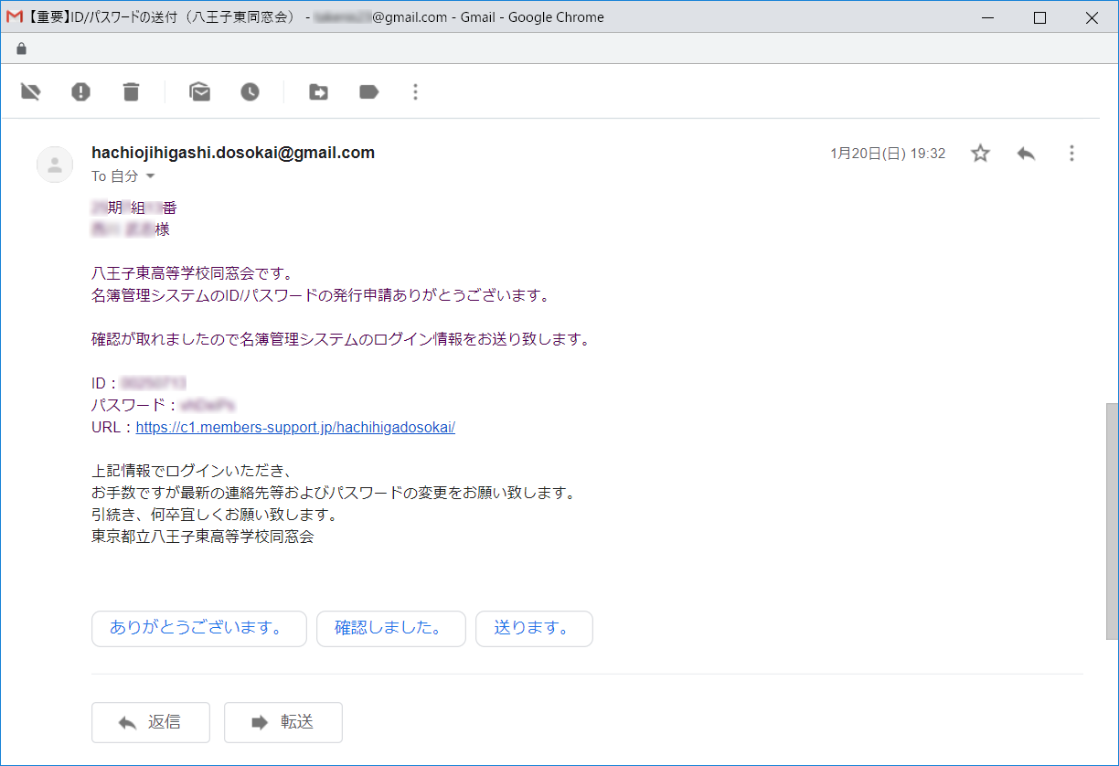Mark the email as unread
1119x766 pixels.
tap(200, 91)
